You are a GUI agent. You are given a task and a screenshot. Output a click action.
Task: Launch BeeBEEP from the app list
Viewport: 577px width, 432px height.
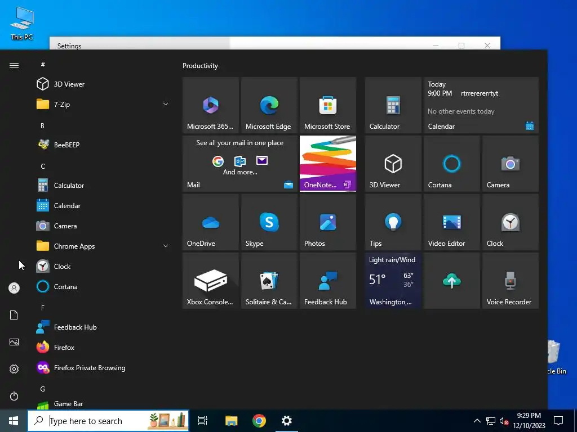point(103,145)
